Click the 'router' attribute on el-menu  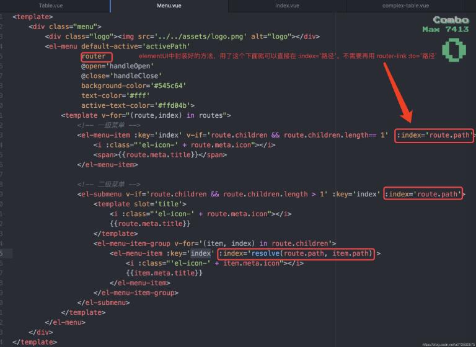pyautogui.click(x=94, y=56)
